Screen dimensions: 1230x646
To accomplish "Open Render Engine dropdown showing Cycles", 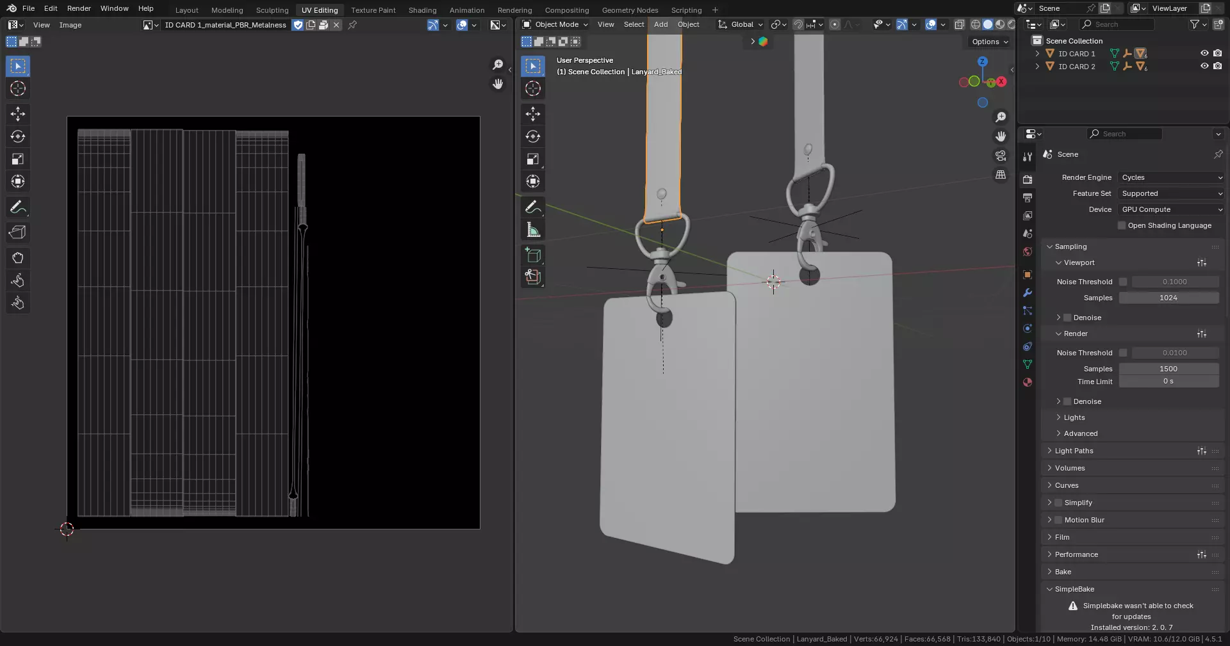I will (x=1172, y=177).
